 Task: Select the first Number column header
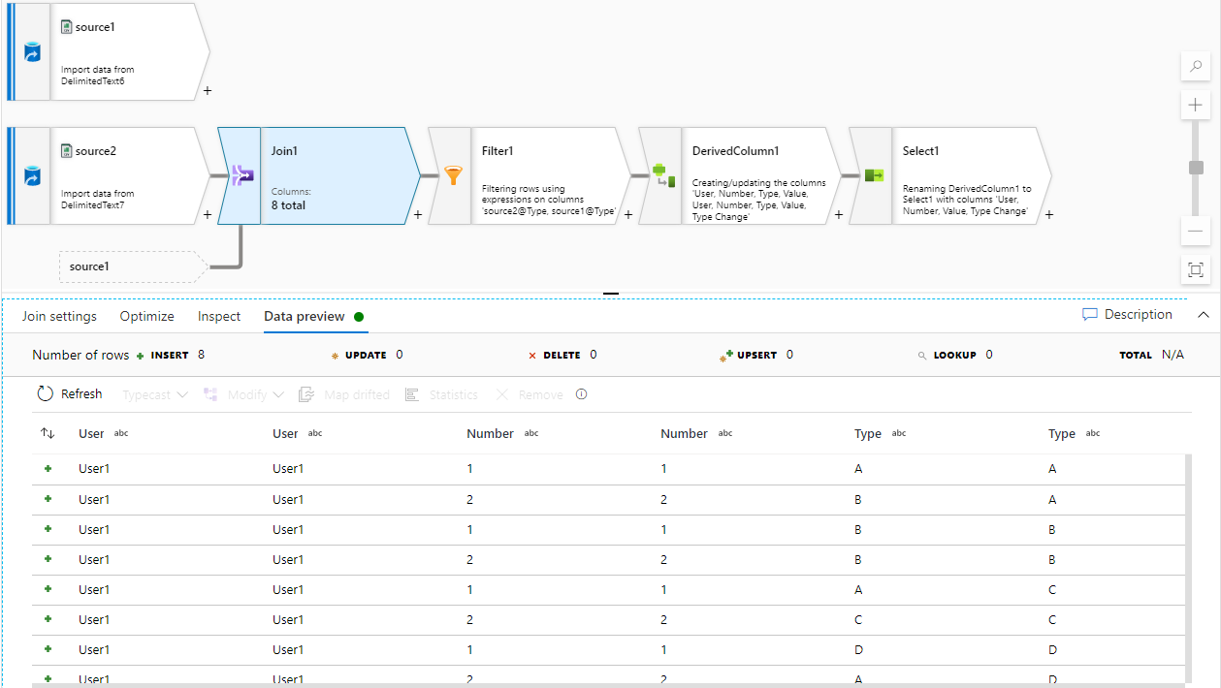tap(490, 433)
